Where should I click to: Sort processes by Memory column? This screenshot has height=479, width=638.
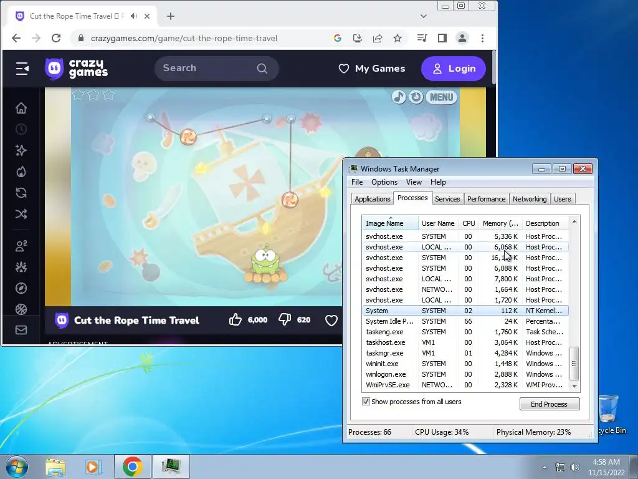[500, 223]
